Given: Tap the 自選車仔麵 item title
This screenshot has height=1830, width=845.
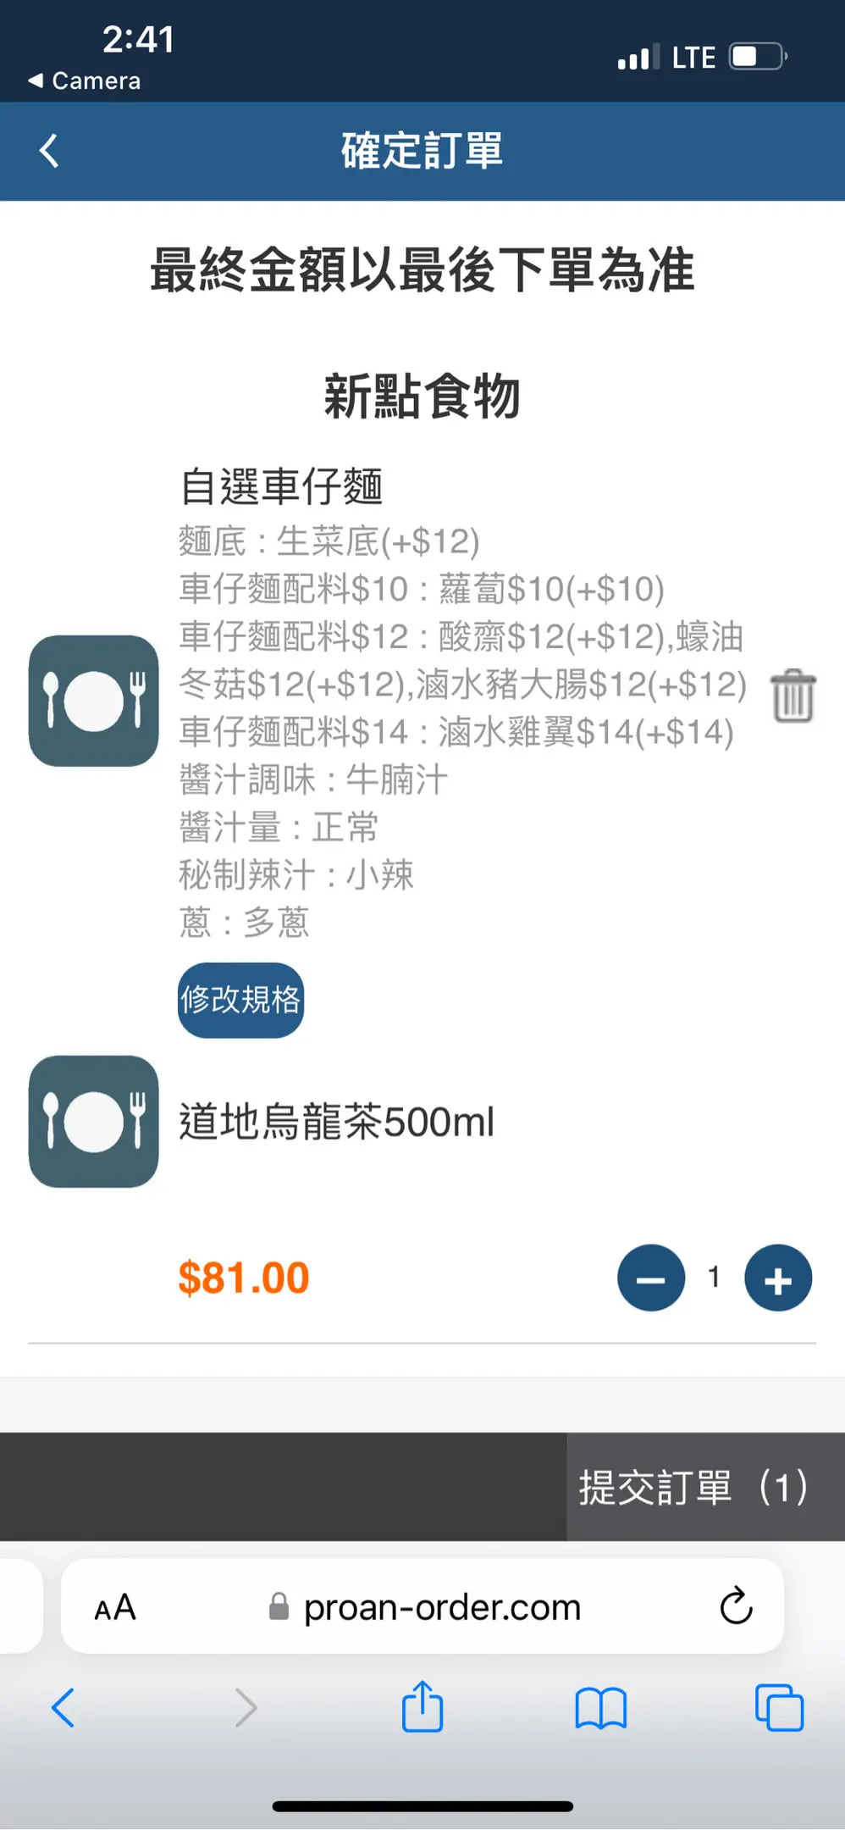Looking at the screenshot, I should click(x=281, y=486).
